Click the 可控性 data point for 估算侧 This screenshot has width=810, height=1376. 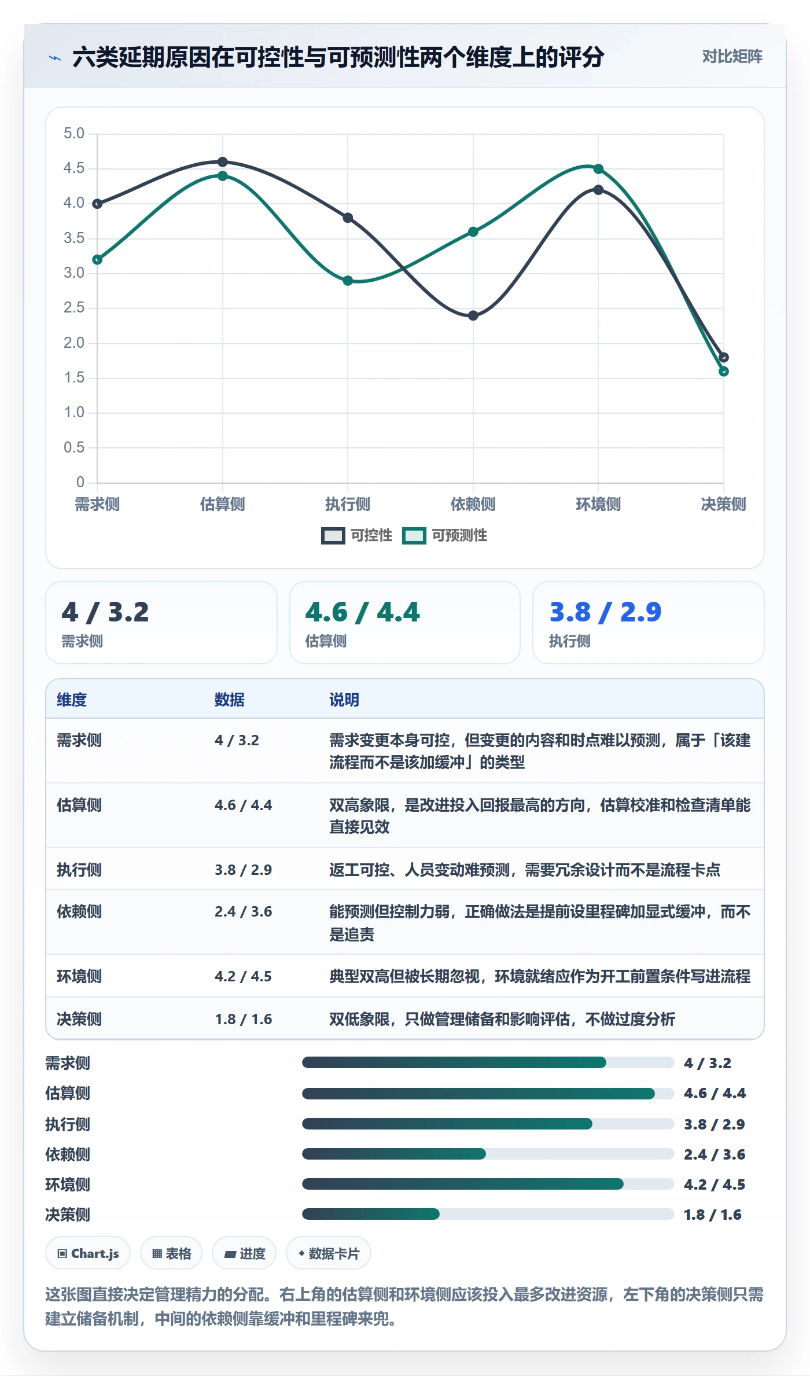(x=223, y=162)
